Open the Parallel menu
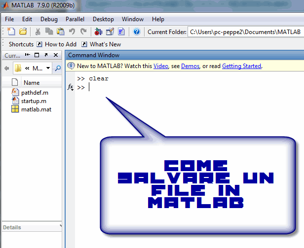 click(75, 19)
